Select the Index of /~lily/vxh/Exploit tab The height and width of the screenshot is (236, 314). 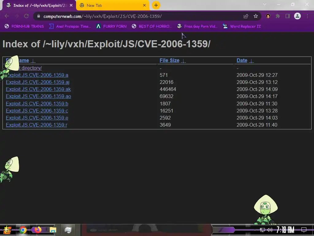tap(39, 6)
